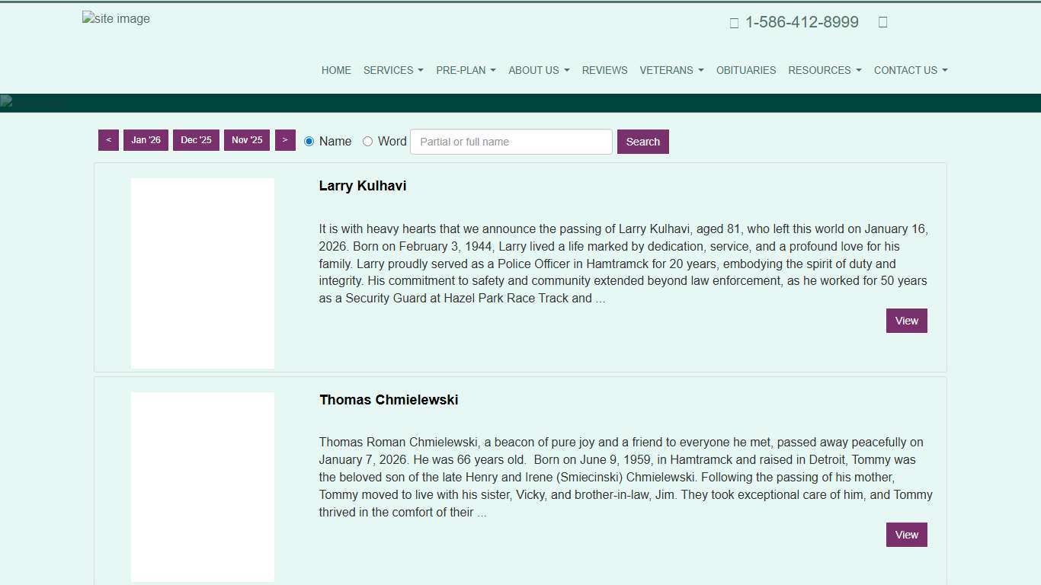The width and height of the screenshot is (1041, 585).
Task: Click the previous months arrow button
Action: (108, 140)
